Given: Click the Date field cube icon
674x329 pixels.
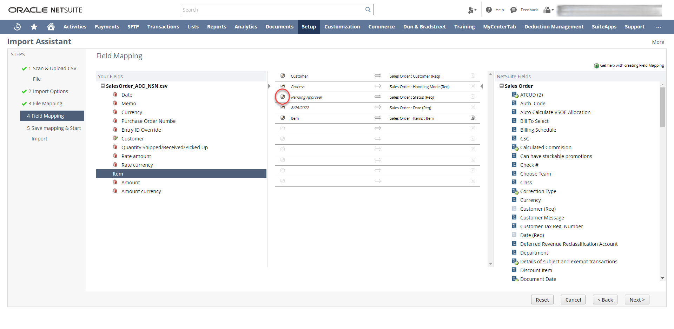Looking at the screenshot, I should [x=115, y=94].
